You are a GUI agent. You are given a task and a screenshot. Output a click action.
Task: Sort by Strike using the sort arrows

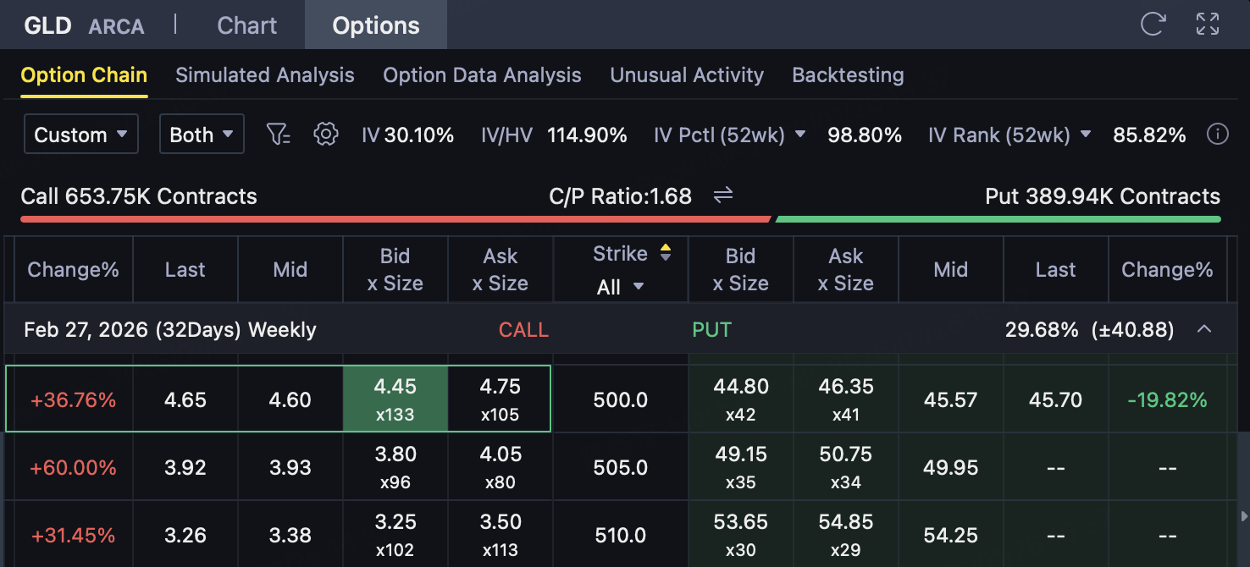coord(666,253)
